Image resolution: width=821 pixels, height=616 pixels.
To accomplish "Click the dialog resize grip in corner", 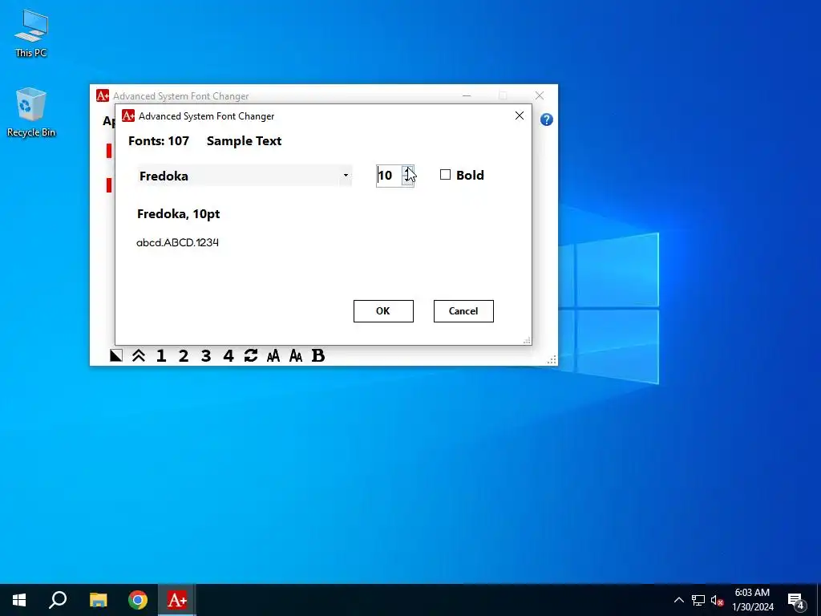I will pyautogui.click(x=528, y=340).
